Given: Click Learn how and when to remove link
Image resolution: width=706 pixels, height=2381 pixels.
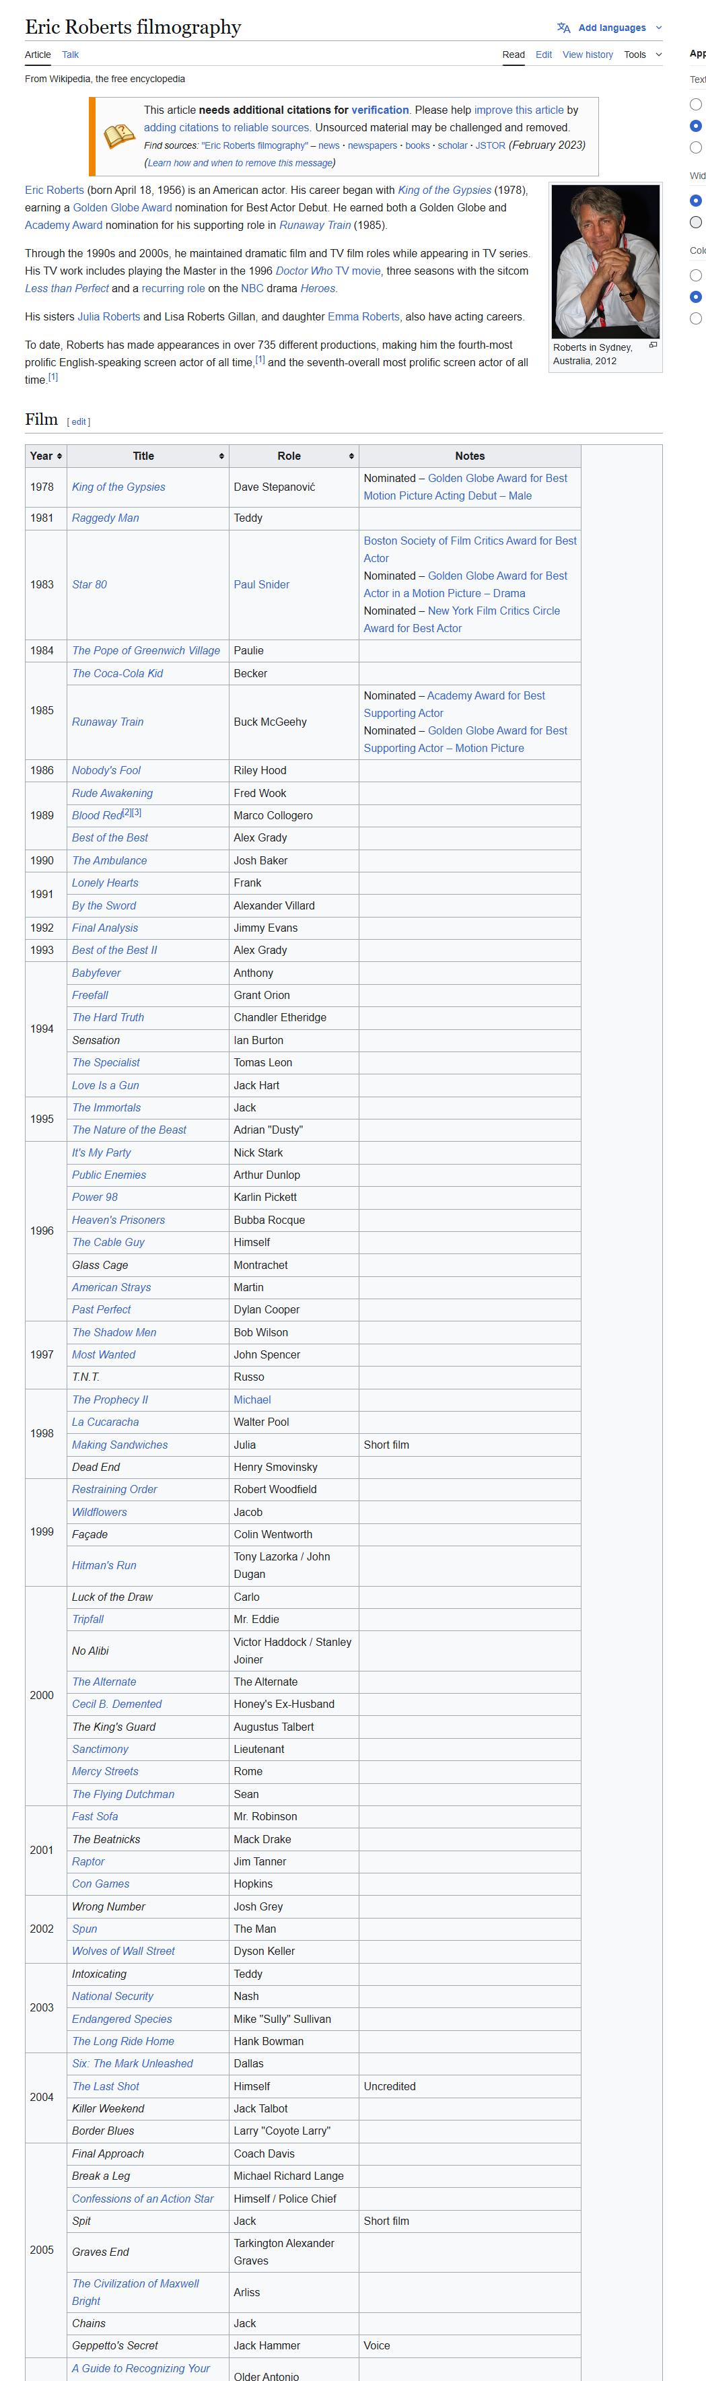Looking at the screenshot, I should coord(240,163).
